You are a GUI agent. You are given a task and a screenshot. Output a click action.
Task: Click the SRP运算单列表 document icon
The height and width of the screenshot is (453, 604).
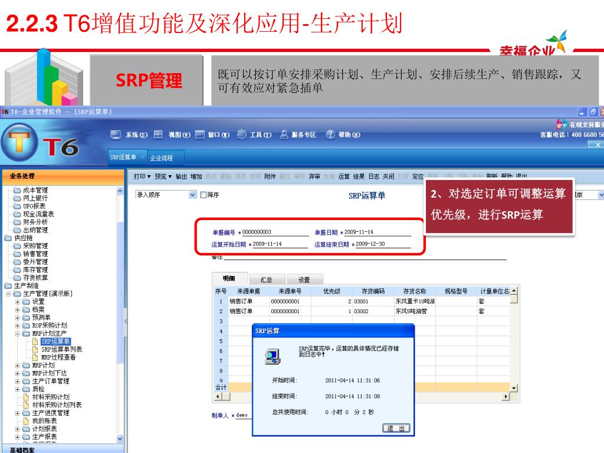pos(35,349)
